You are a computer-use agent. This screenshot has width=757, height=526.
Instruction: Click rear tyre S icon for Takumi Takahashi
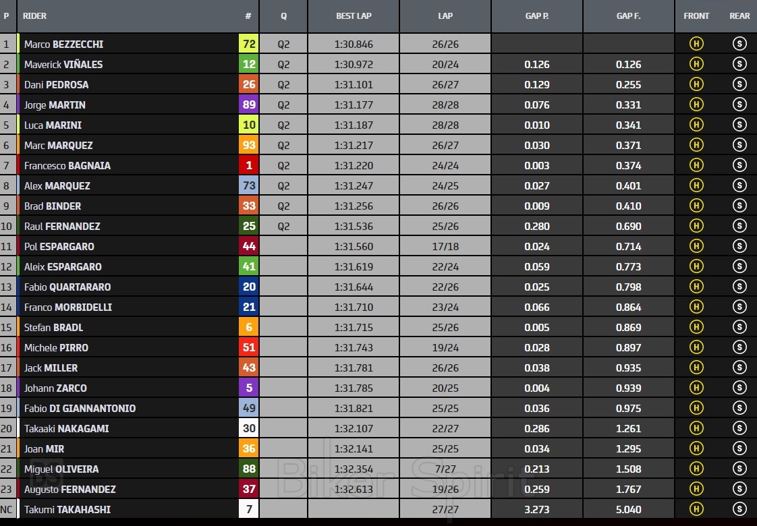pos(739,510)
